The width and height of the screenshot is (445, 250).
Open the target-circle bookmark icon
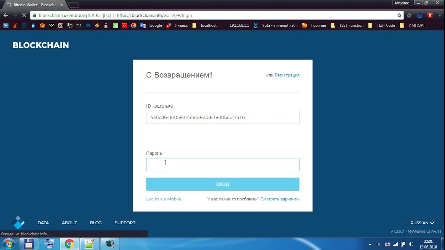tap(60, 25)
